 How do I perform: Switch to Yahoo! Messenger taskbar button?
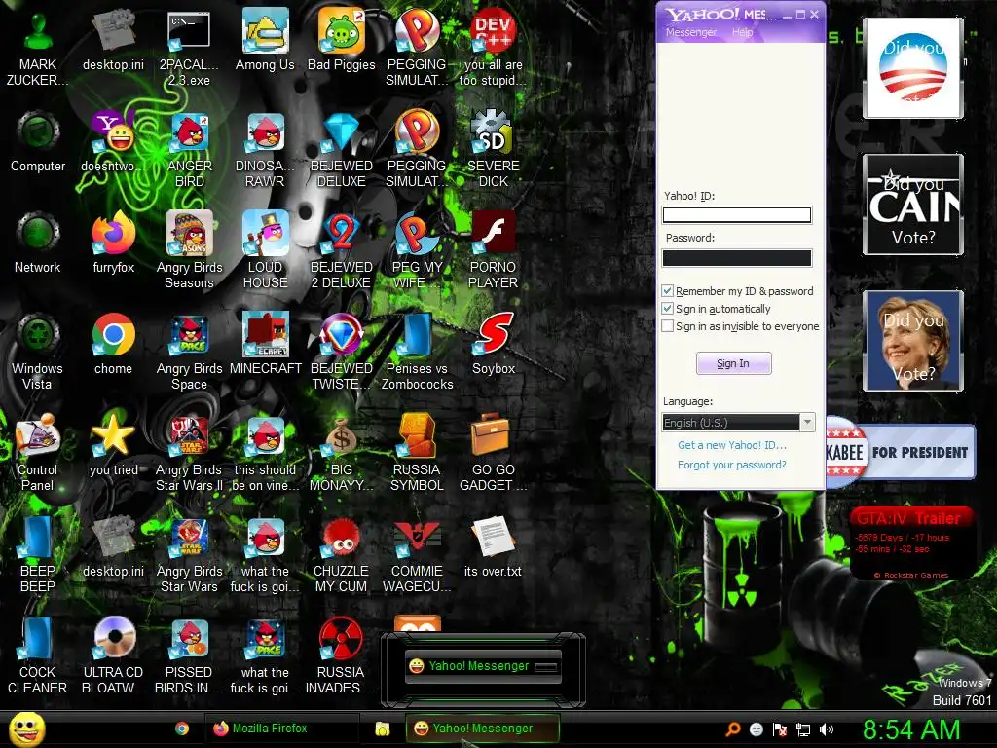click(483, 729)
